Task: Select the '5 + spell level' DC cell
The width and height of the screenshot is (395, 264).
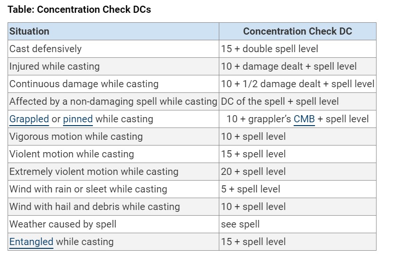Action: click(251, 189)
